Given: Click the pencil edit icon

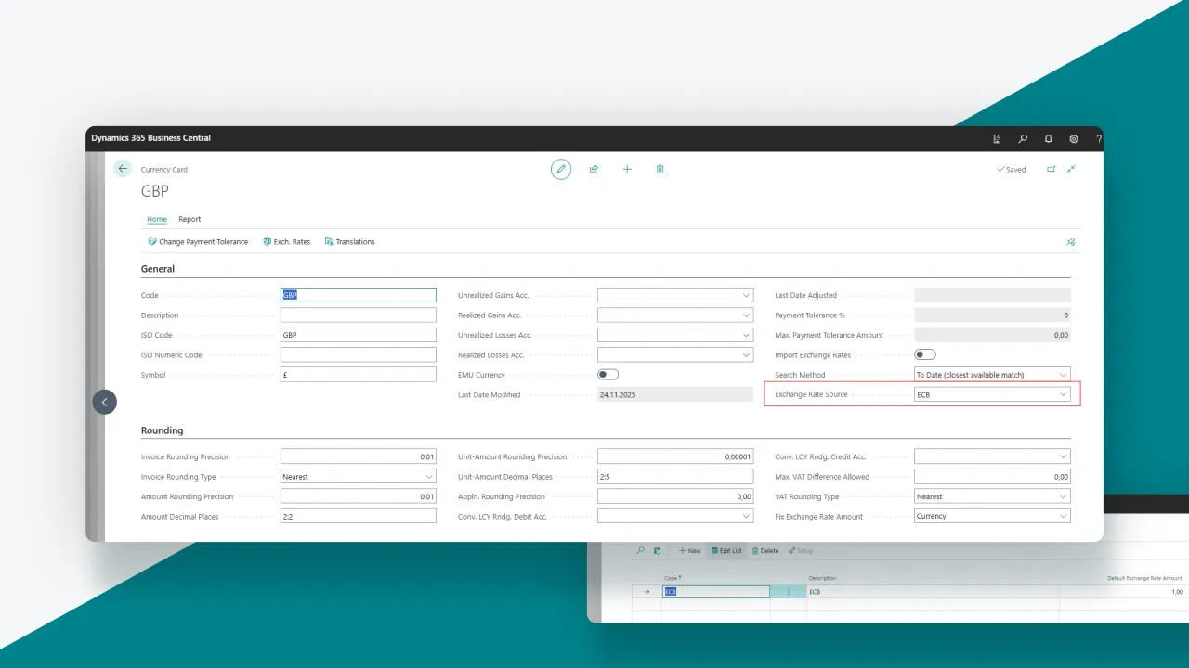Looking at the screenshot, I should tap(560, 169).
